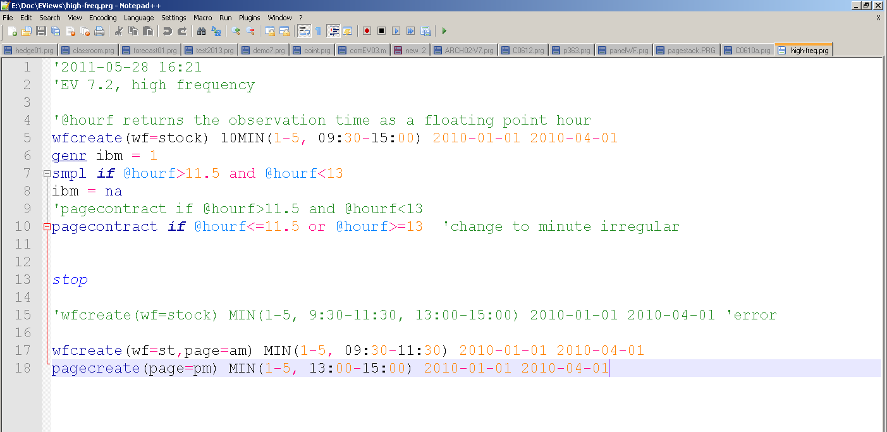Open Find using the binoculars icon
Screen dimensions: 887x432
(202, 31)
